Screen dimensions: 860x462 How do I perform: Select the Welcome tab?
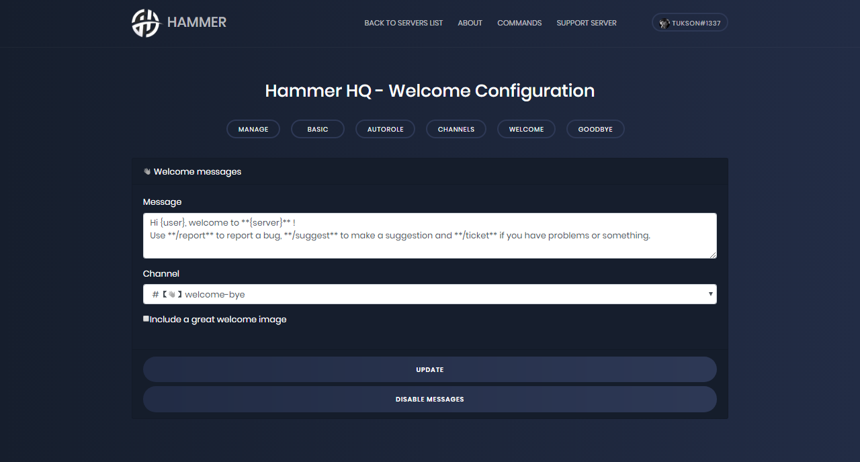point(526,129)
